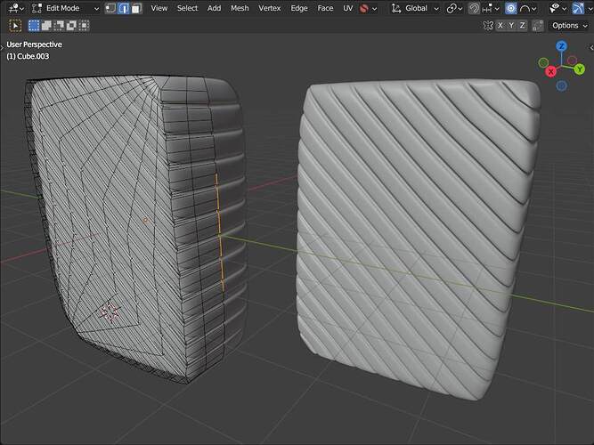
Task: Open the Edge menu
Action: coord(299,8)
